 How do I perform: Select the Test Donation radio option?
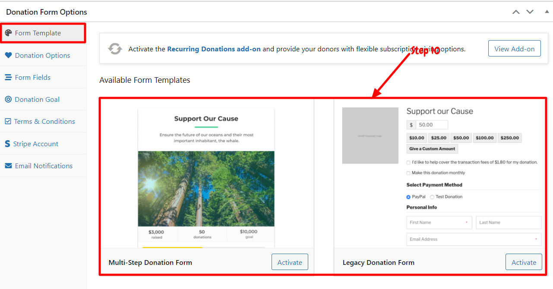[x=432, y=197]
